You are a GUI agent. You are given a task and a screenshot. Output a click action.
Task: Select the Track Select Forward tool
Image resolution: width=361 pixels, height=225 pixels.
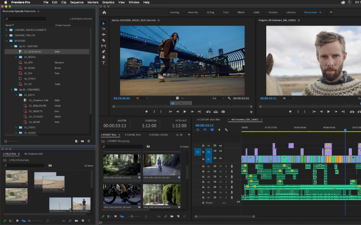point(104,29)
